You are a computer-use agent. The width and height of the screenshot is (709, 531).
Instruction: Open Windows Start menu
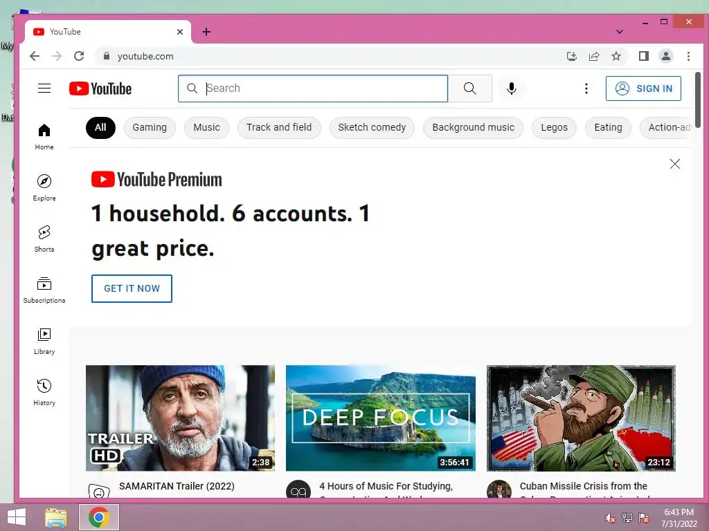click(17, 517)
